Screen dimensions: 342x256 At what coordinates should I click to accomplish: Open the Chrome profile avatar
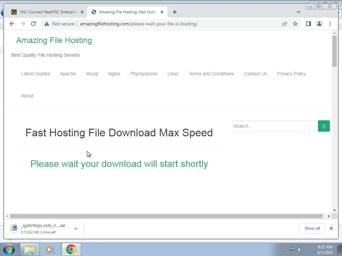[x=319, y=24]
